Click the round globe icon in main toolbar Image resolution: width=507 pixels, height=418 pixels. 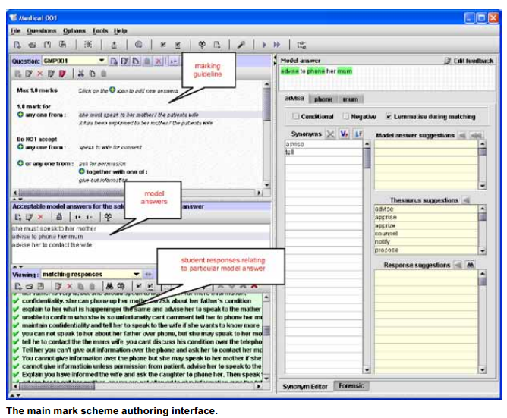point(139,45)
